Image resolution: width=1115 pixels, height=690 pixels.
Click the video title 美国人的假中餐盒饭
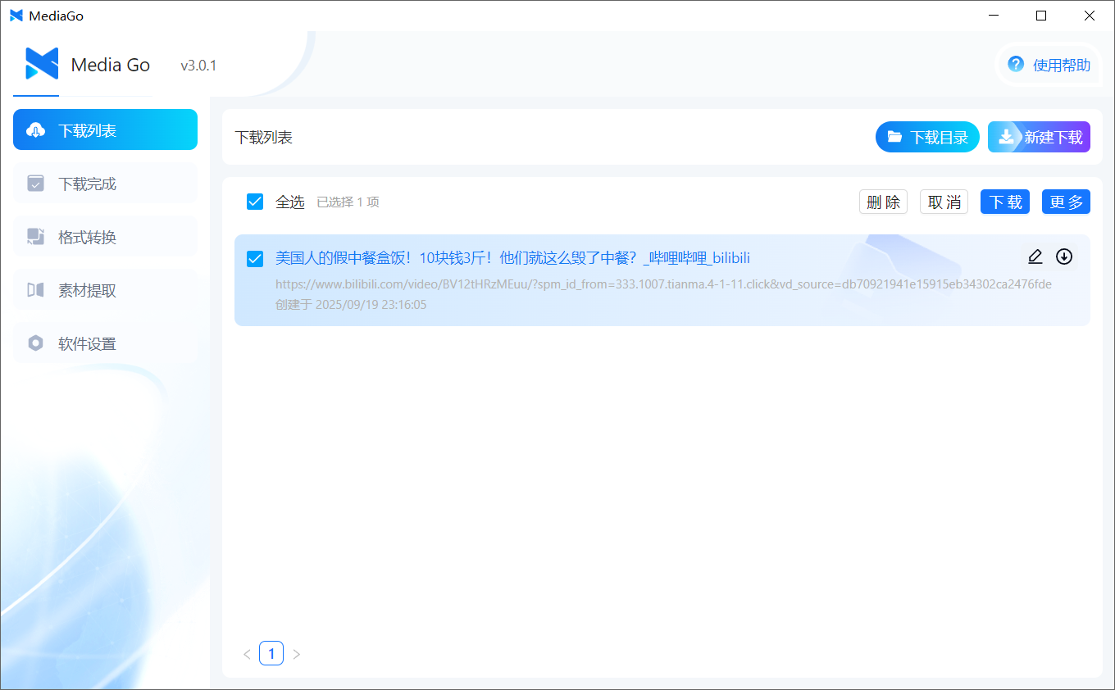click(512, 258)
